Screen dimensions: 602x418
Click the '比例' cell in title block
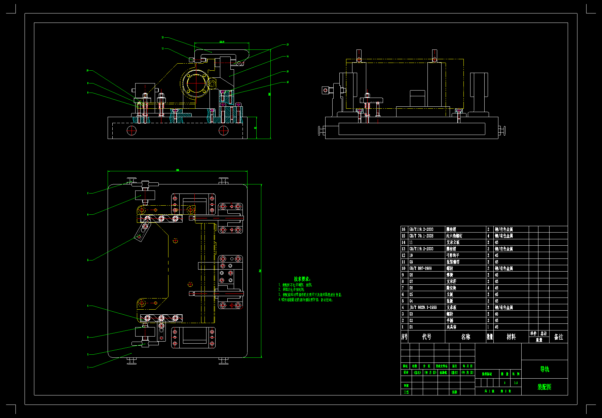point(516,374)
